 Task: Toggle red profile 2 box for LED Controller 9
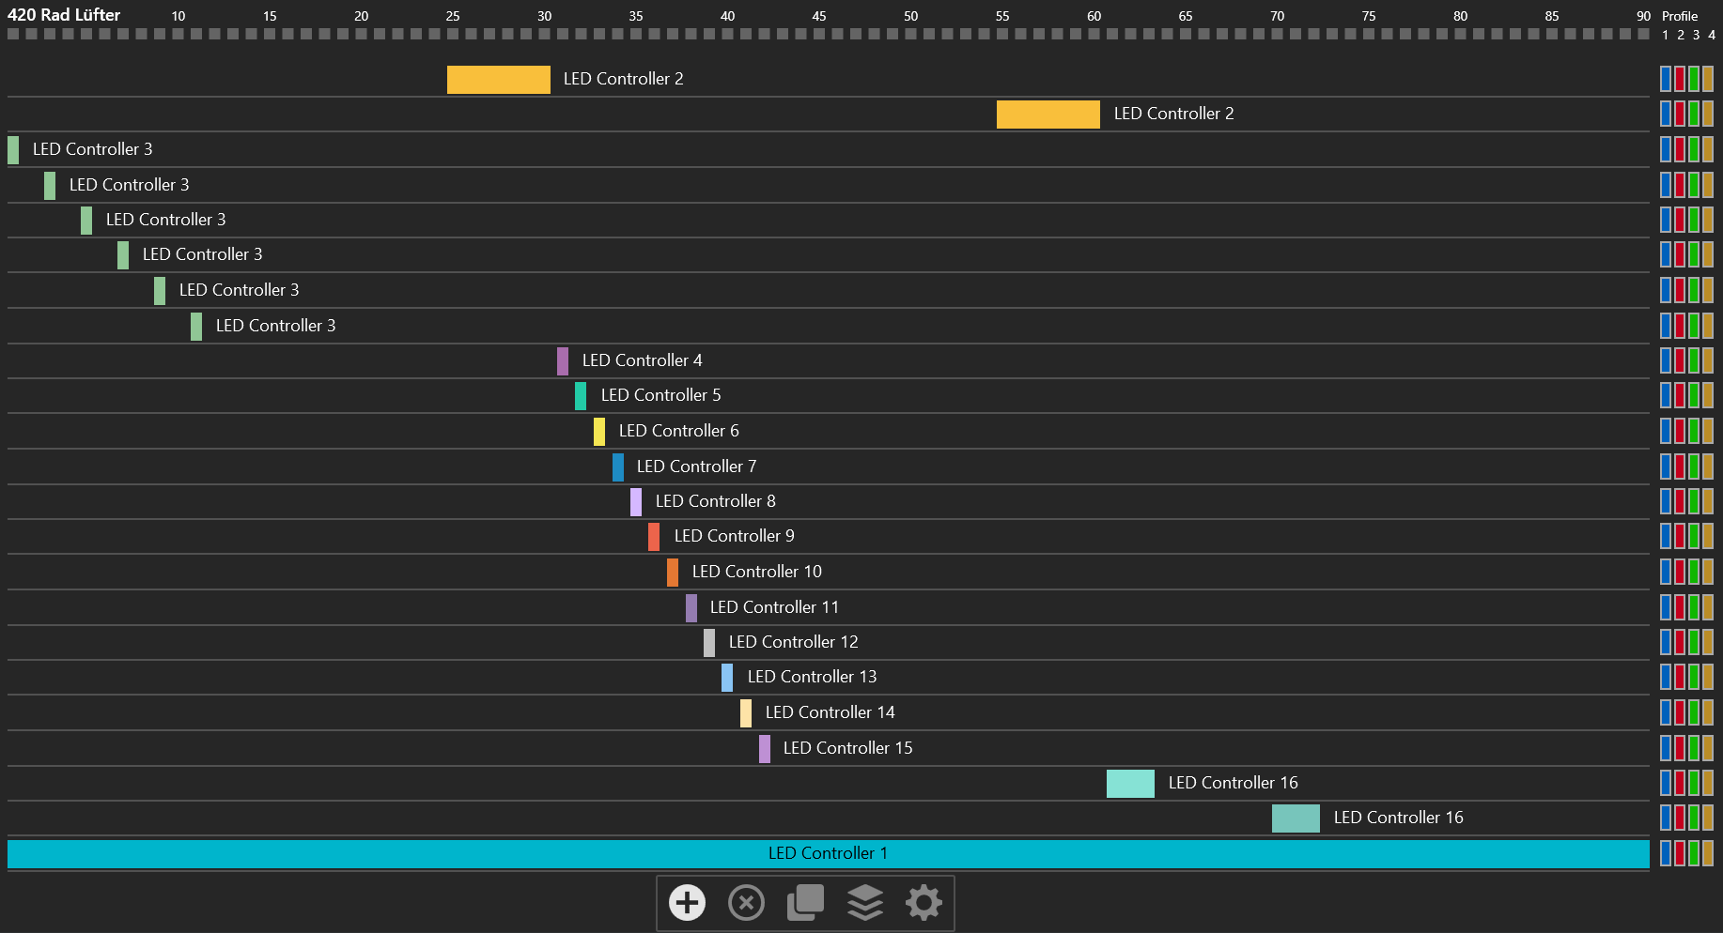[x=1680, y=536]
